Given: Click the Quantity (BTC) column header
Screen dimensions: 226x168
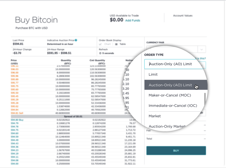Looking at the screenshot, I should click(x=66, y=62).
